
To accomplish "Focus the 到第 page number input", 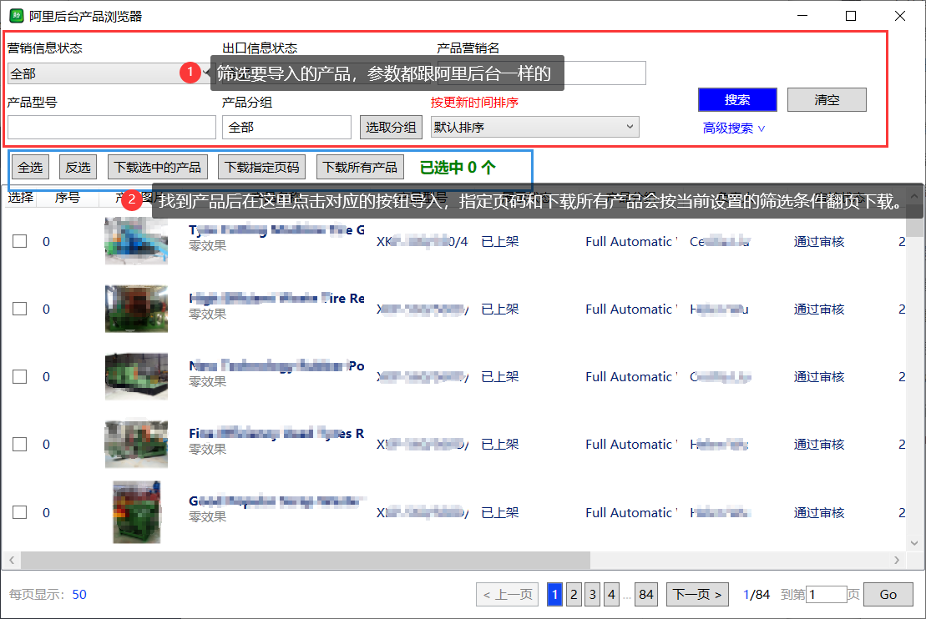I will pos(826,594).
